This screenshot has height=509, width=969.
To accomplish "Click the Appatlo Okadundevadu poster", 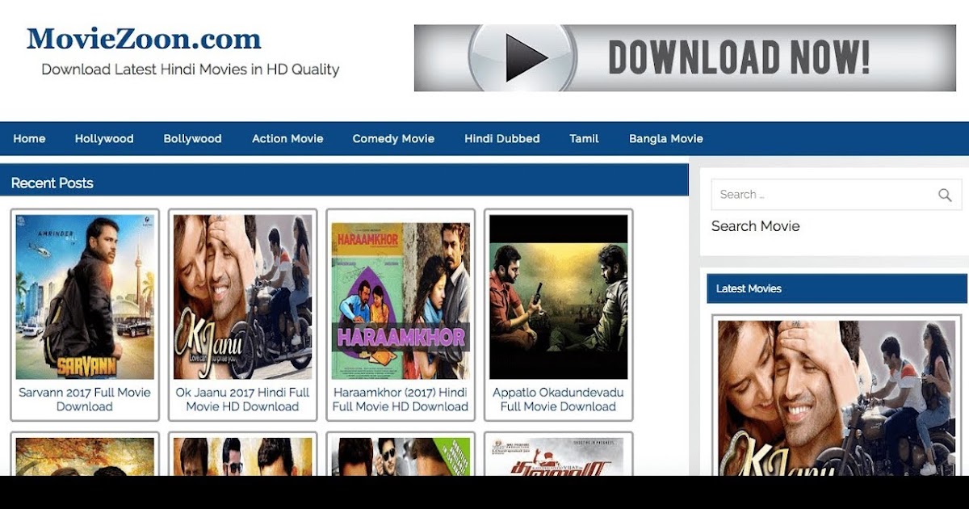I will click(558, 297).
